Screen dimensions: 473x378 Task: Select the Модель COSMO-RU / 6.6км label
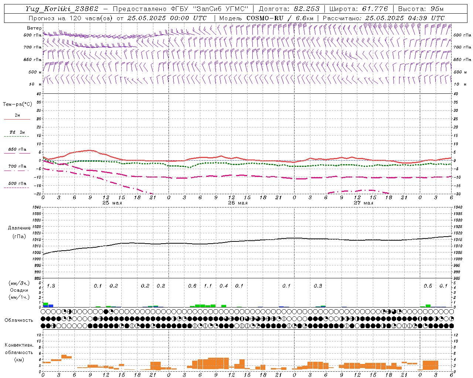point(266,18)
